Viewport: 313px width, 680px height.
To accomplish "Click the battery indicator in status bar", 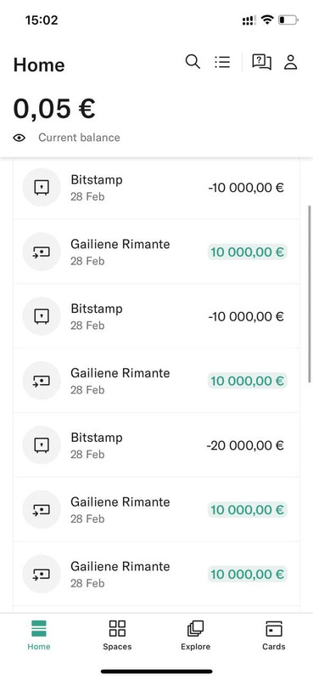I will point(288,20).
